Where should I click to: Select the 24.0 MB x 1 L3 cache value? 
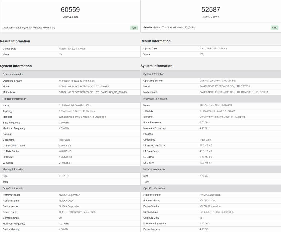(65, 163)
